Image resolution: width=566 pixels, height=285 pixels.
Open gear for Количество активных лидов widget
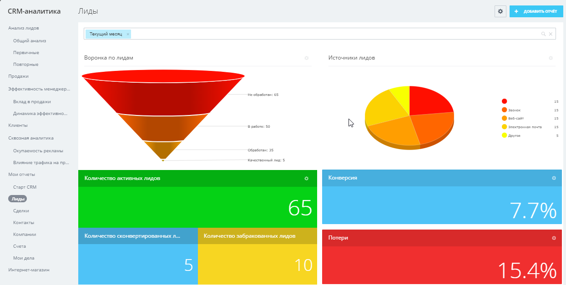[x=306, y=179]
